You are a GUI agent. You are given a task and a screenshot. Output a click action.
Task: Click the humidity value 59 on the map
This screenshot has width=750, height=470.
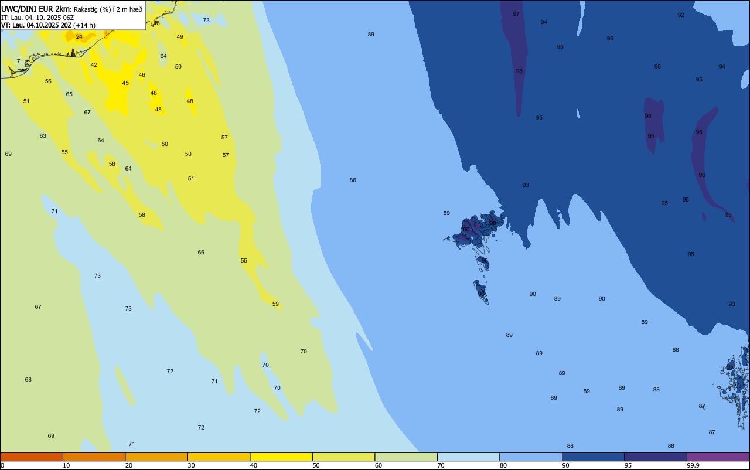click(x=275, y=304)
